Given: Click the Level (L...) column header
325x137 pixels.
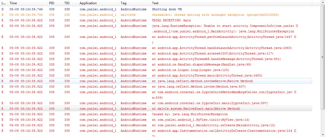Looking at the screenshot, I should point(4,3).
